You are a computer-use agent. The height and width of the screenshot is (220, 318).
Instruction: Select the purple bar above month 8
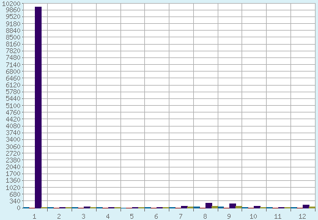(x=209, y=205)
